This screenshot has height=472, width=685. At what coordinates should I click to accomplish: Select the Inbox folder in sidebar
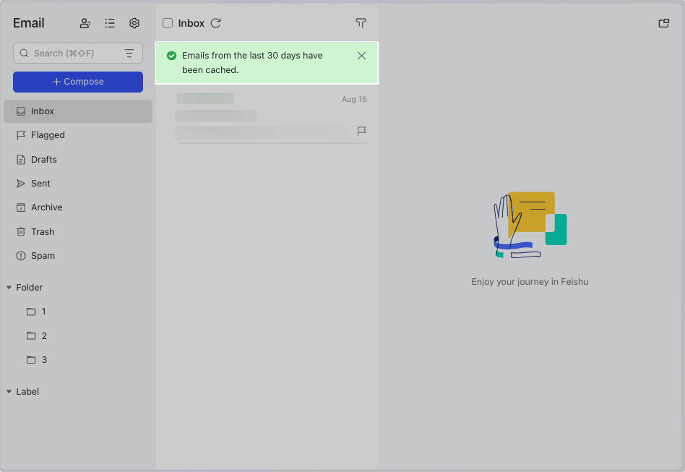(x=78, y=111)
